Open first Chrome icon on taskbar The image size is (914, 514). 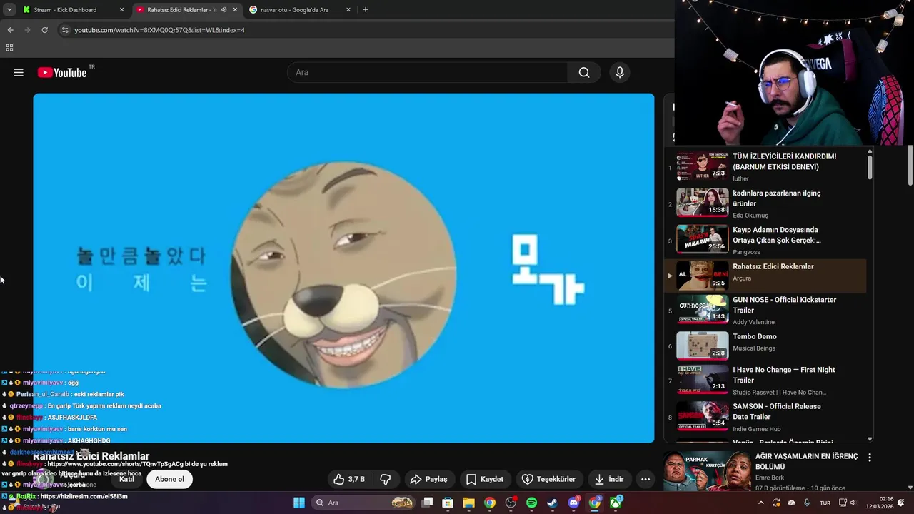490,503
